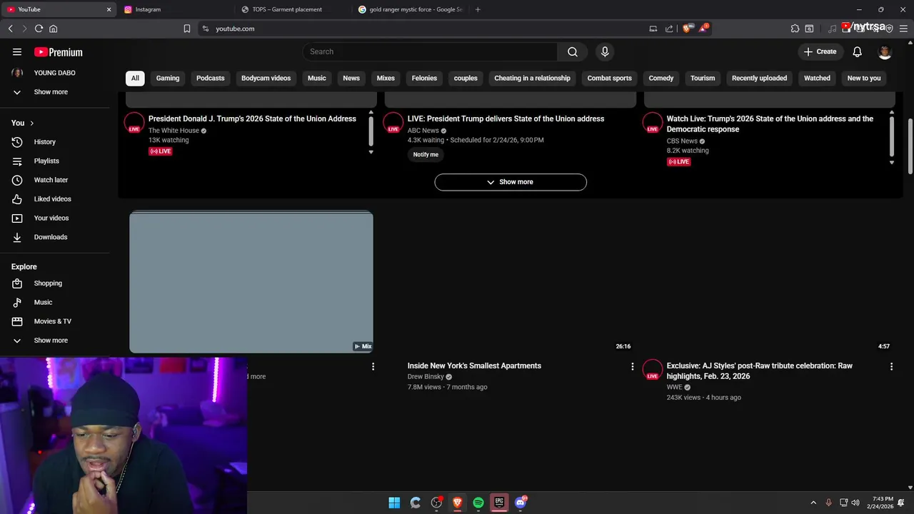The height and width of the screenshot is (514, 914).
Task: Click the share page icon in address bar
Action: [x=669, y=29]
